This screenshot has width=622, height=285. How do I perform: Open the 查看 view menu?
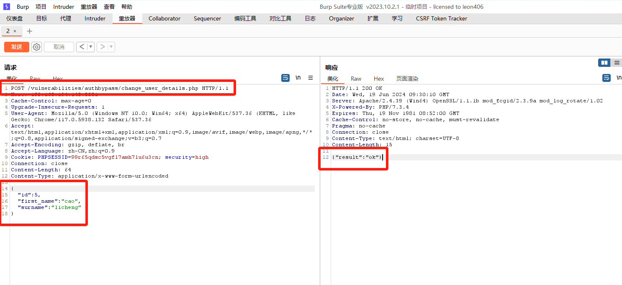point(109,7)
